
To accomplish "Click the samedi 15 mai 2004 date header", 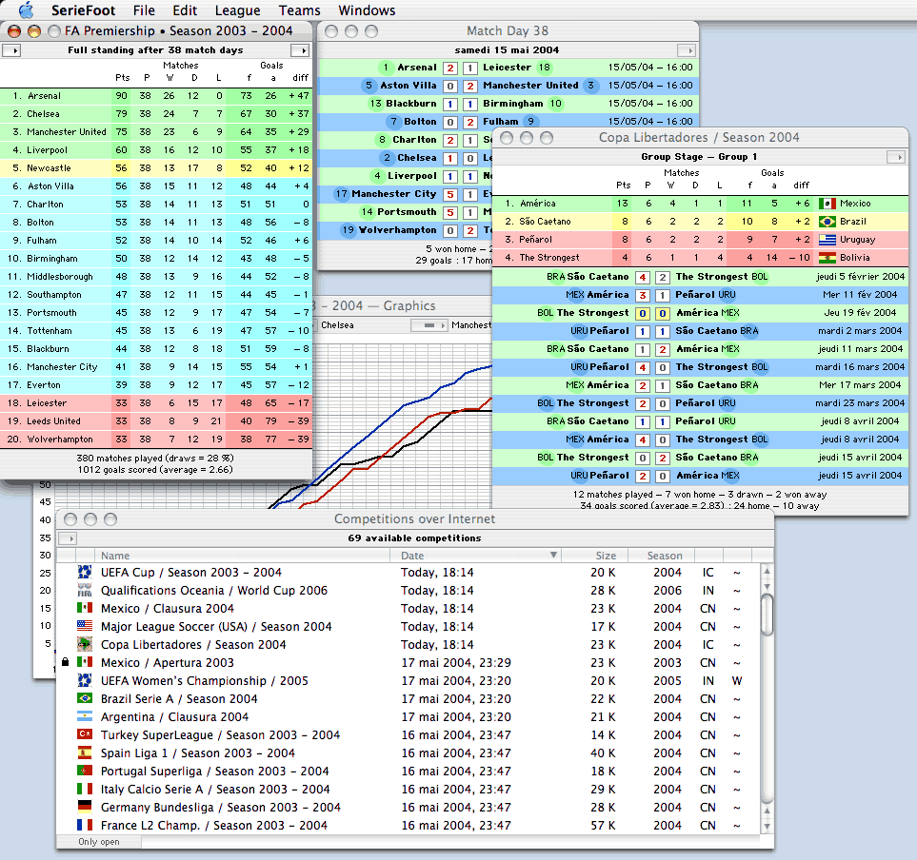I will (507, 50).
